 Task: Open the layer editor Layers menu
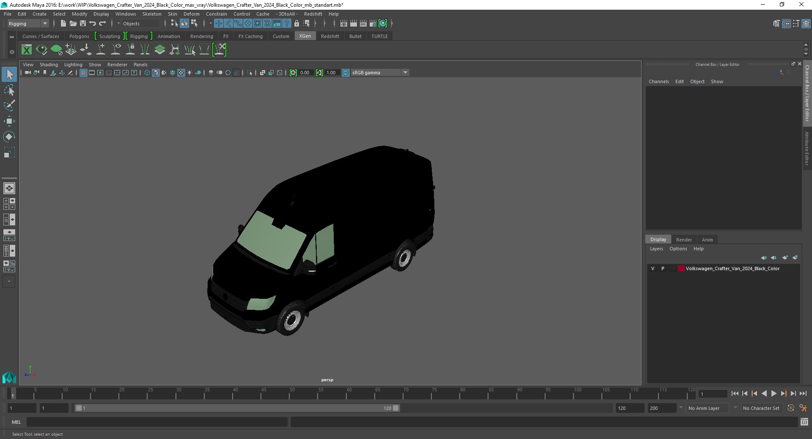[x=656, y=249]
